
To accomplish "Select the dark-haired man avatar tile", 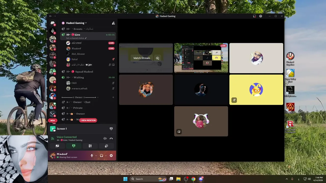I will click(x=201, y=90).
